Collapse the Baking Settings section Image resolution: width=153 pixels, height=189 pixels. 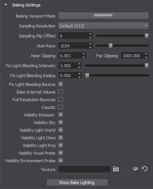pos(6,5)
